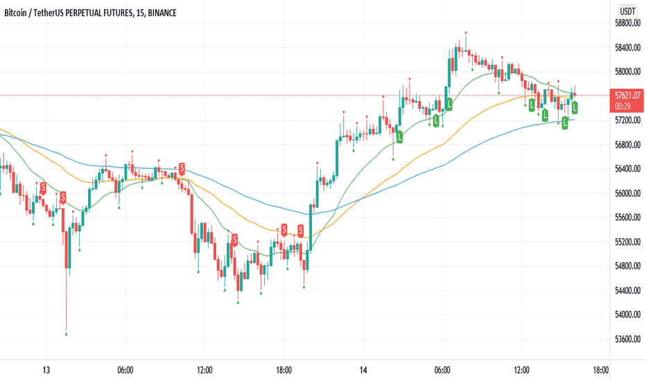Open the USDT currency selector
This screenshot has width=646, height=381.
627,11
